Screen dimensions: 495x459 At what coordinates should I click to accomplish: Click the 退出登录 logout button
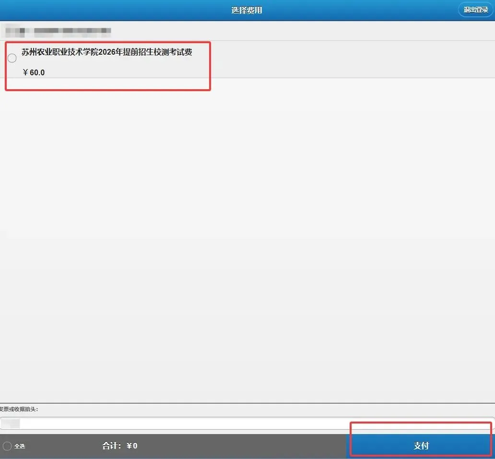click(x=475, y=10)
